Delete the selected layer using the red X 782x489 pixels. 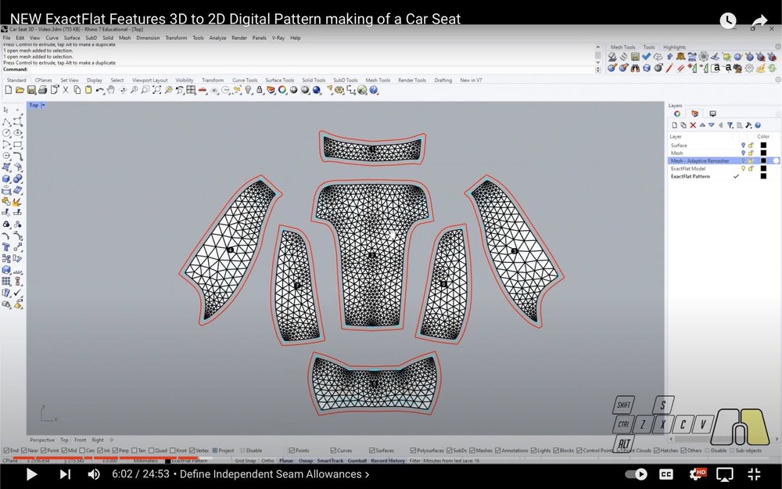[x=692, y=125]
